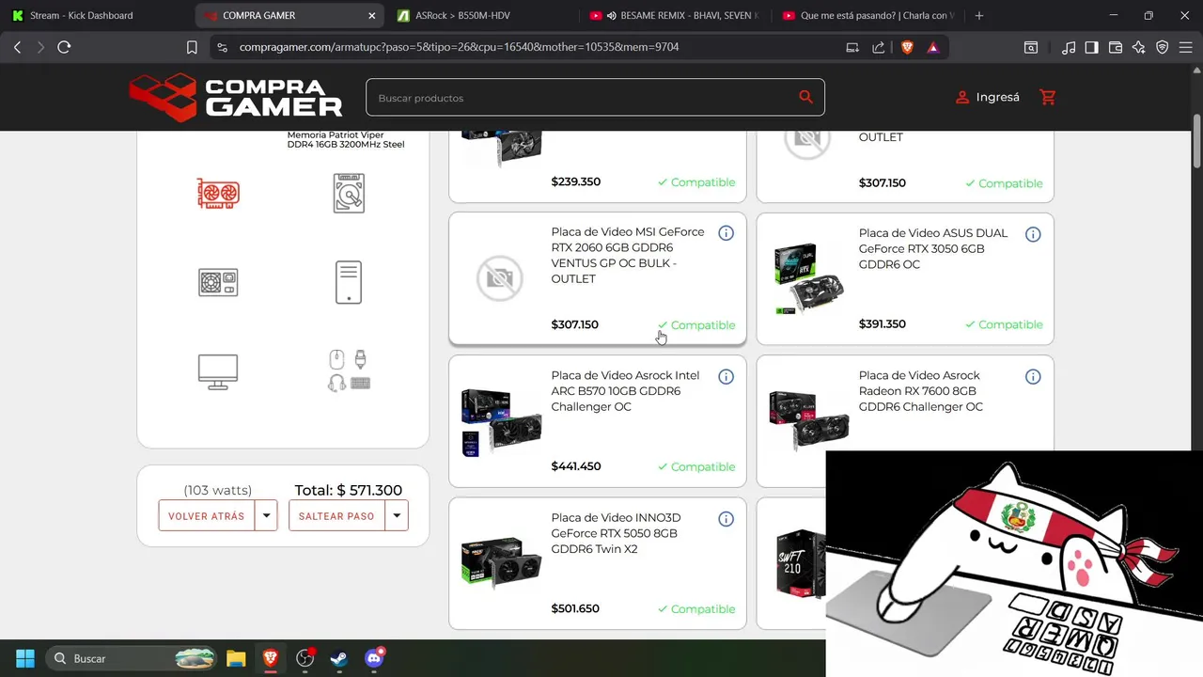The width and height of the screenshot is (1203, 677).
Task: Select the graphics card step icon
Action: (x=218, y=194)
